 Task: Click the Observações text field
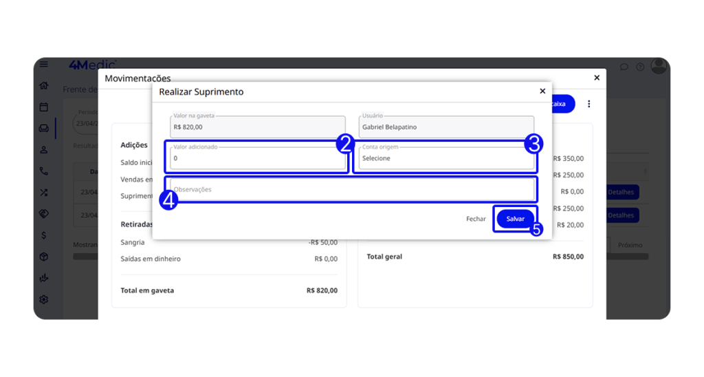coord(351,189)
